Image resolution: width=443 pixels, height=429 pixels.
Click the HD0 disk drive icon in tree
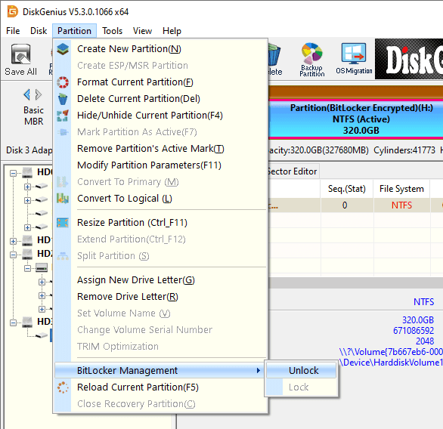27,172
